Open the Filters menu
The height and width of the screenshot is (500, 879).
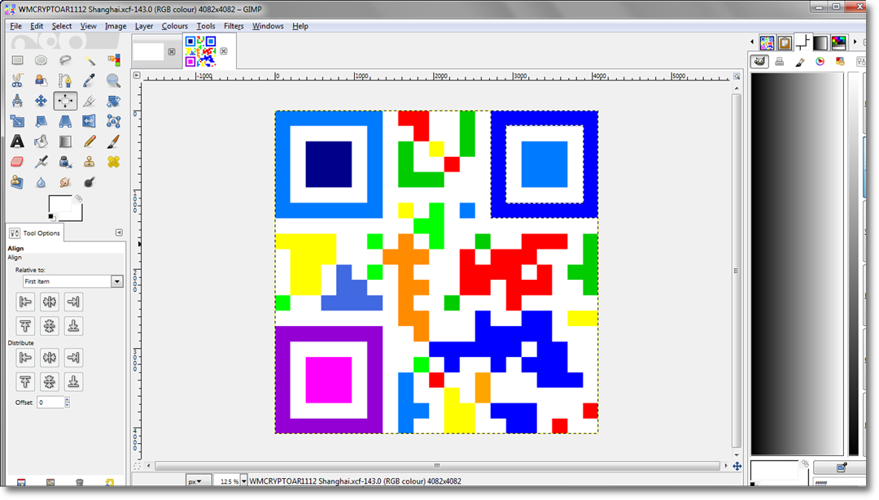tap(234, 26)
